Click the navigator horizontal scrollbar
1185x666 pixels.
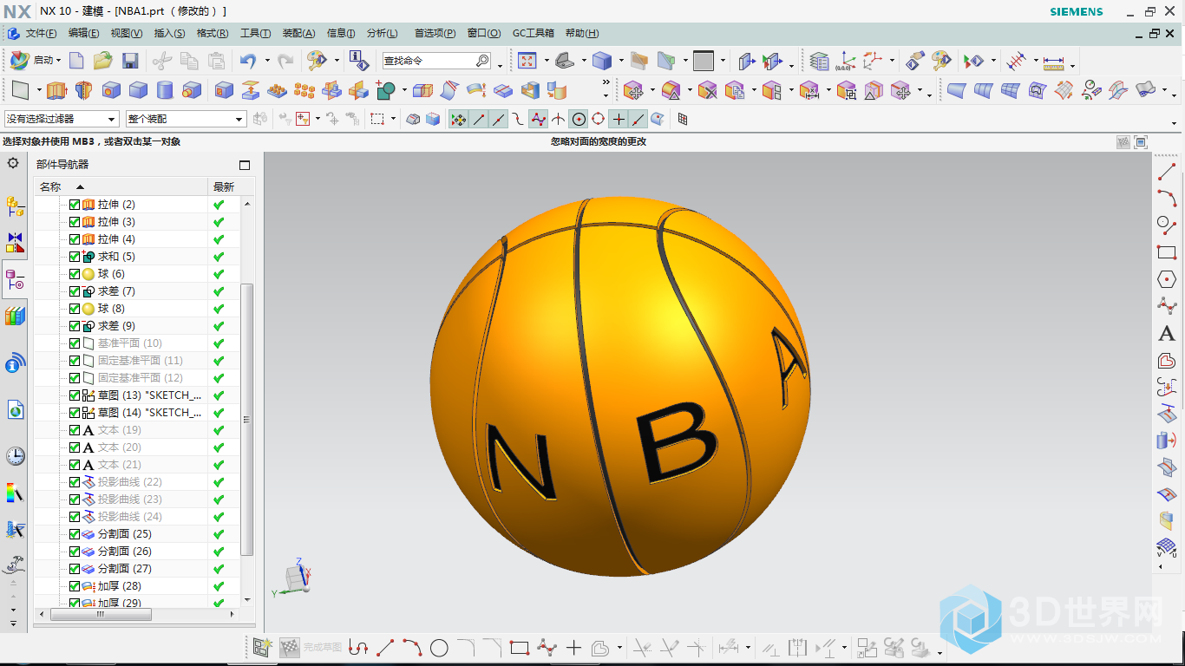coord(101,614)
